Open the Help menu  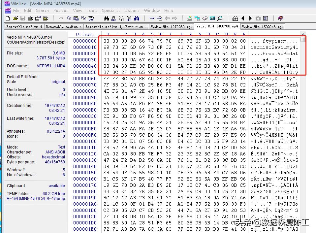[169, 11]
